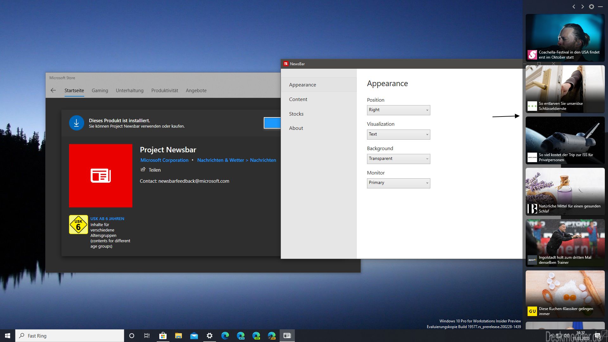Viewport: 608px width, 342px height.
Task: Switch to Produktivität tab in Store
Action: pos(165,91)
